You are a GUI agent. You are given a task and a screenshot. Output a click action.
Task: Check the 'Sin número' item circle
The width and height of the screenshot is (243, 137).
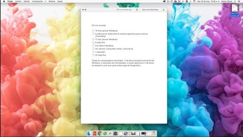(93, 49)
